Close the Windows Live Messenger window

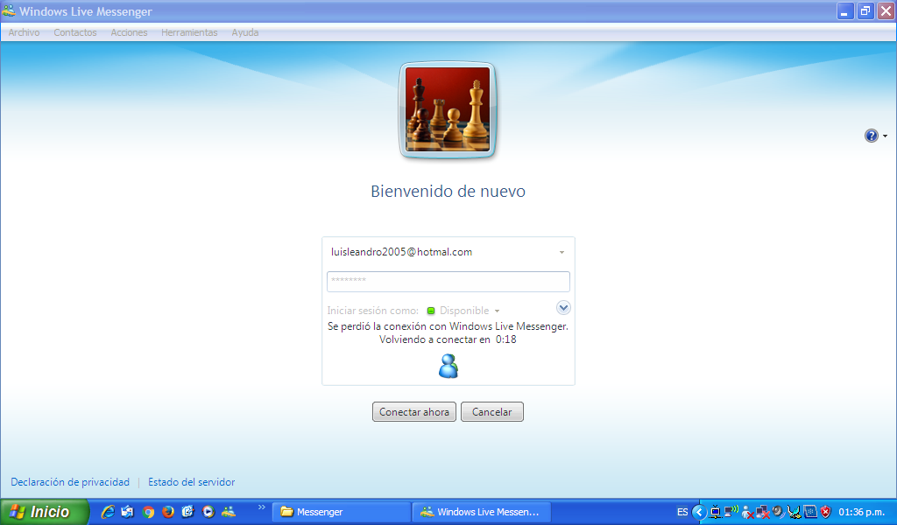tap(886, 11)
